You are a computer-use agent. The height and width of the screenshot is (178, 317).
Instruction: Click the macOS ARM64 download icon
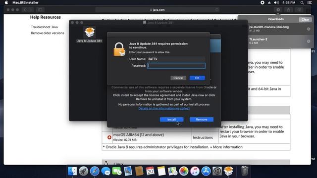click(x=109, y=137)
